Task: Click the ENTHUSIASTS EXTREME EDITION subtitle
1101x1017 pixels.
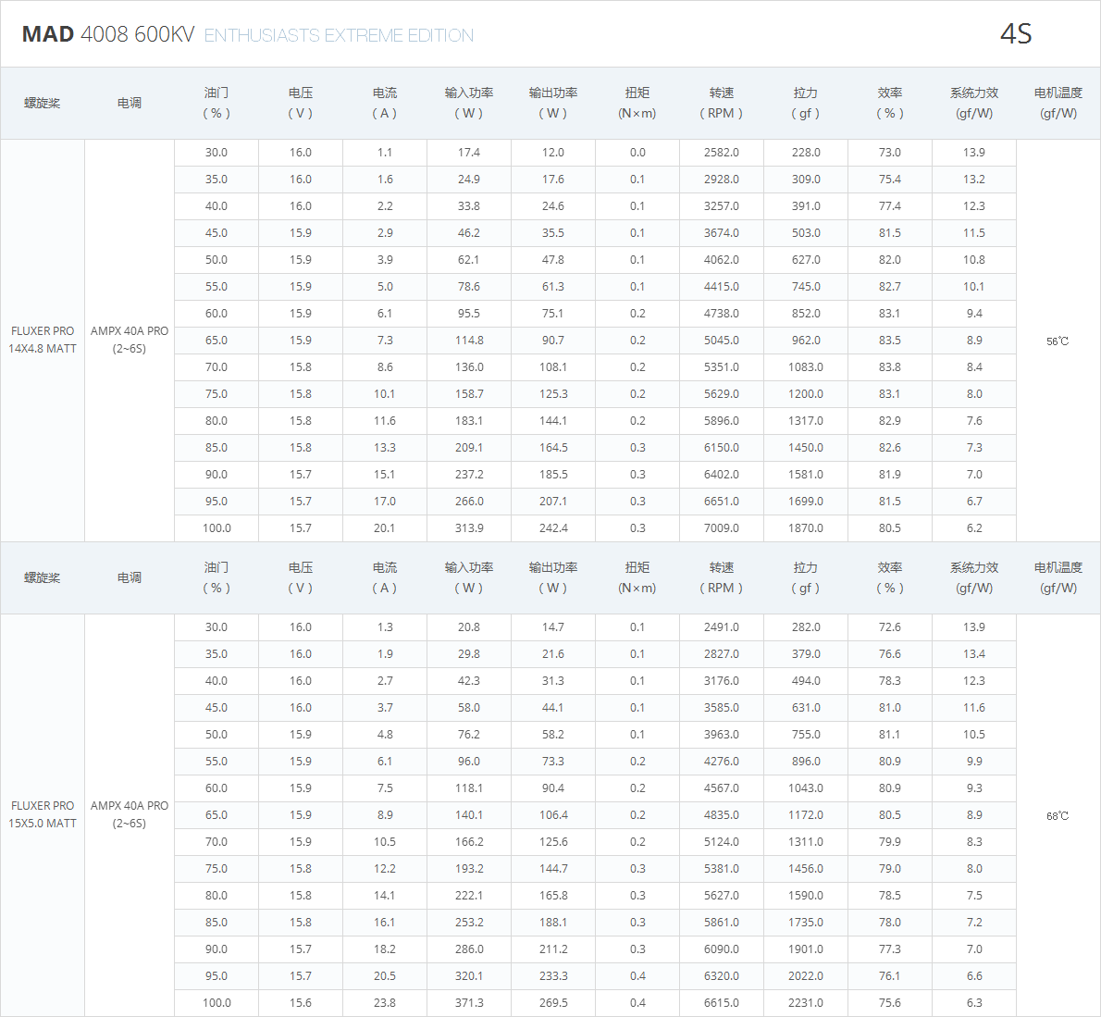Action: coord(339,36)
